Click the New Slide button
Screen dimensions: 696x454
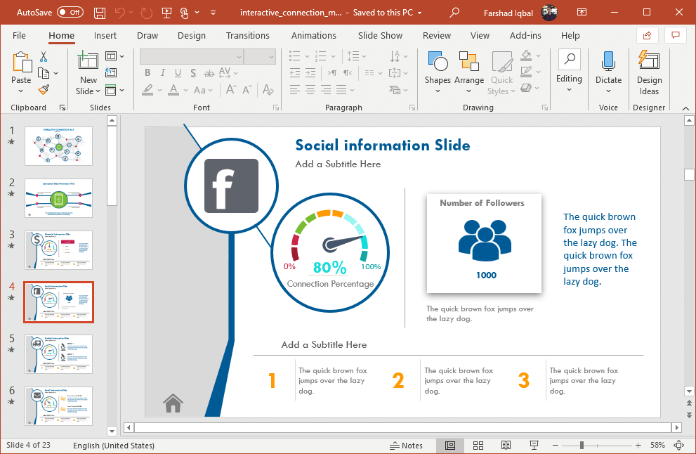[x=88, y=72]
